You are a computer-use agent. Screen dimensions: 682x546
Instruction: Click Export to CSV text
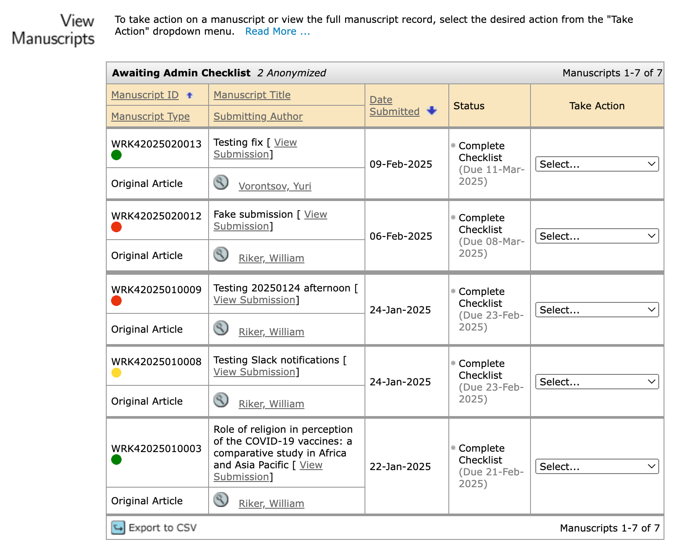point(162,528)
